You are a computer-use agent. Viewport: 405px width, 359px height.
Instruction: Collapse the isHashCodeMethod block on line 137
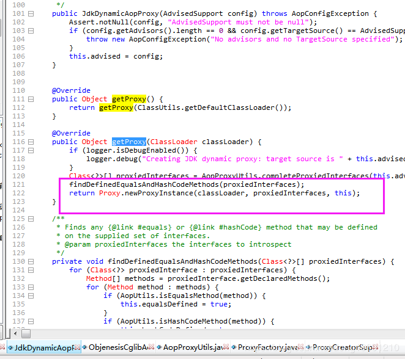pos(31,322)
